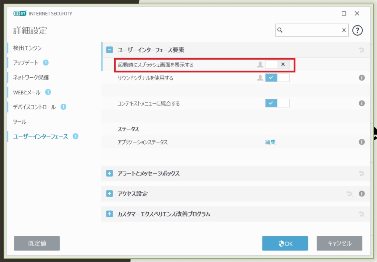This screenshot has height=262, width=377.
Task: Click アプリケーションステータス label
Action: point(142,142)
